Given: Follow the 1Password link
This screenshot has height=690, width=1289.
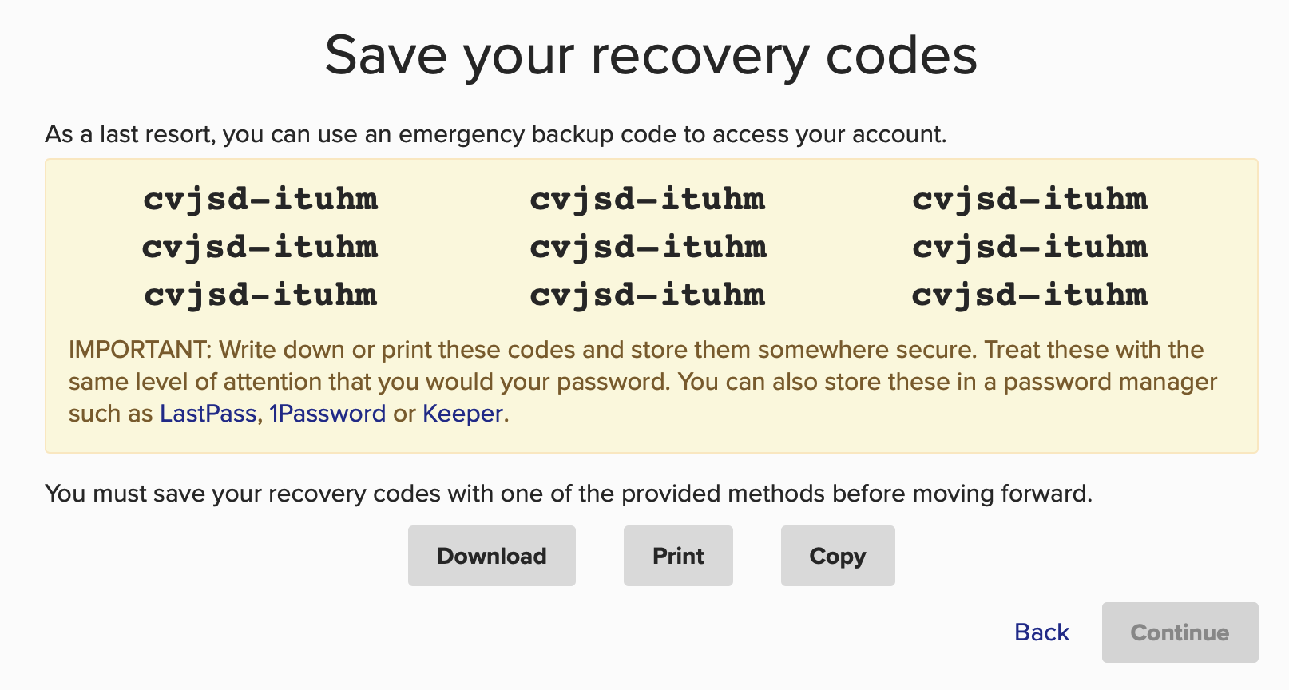Looking at the screenshot, I should click(x=327, y=414).
